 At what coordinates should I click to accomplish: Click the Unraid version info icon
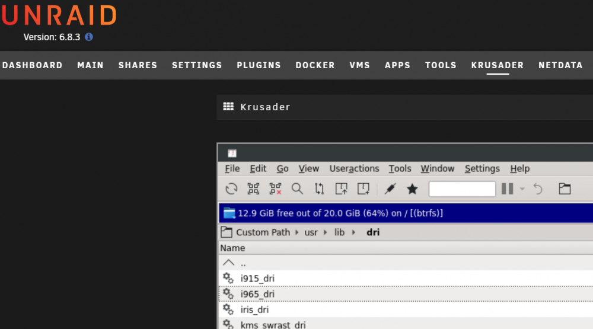click(x=89, y=37)
